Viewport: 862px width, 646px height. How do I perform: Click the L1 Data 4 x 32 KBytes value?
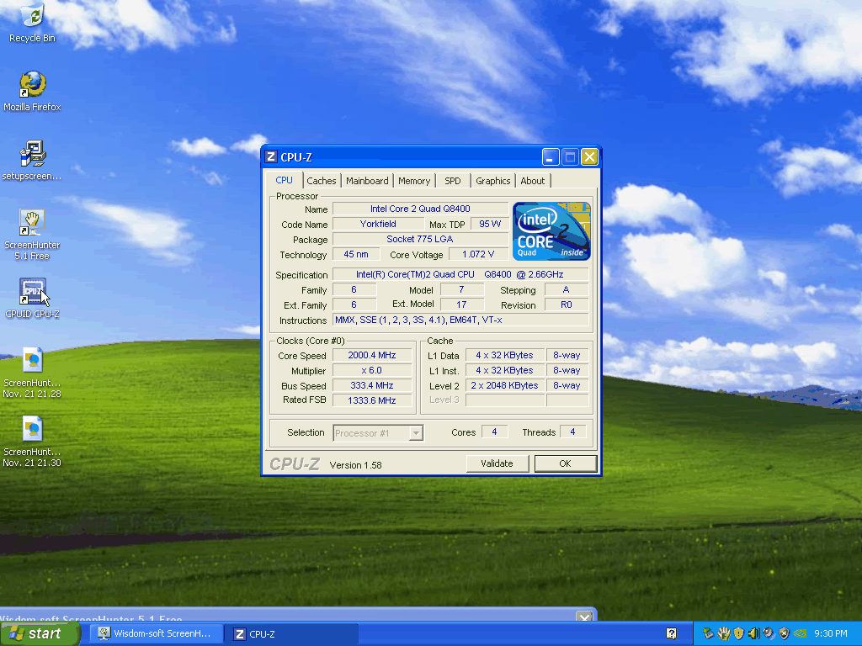(505, 355)
